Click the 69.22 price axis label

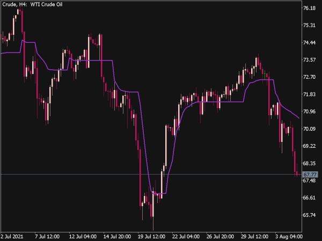pyautogui.click(x=309, y=146)
